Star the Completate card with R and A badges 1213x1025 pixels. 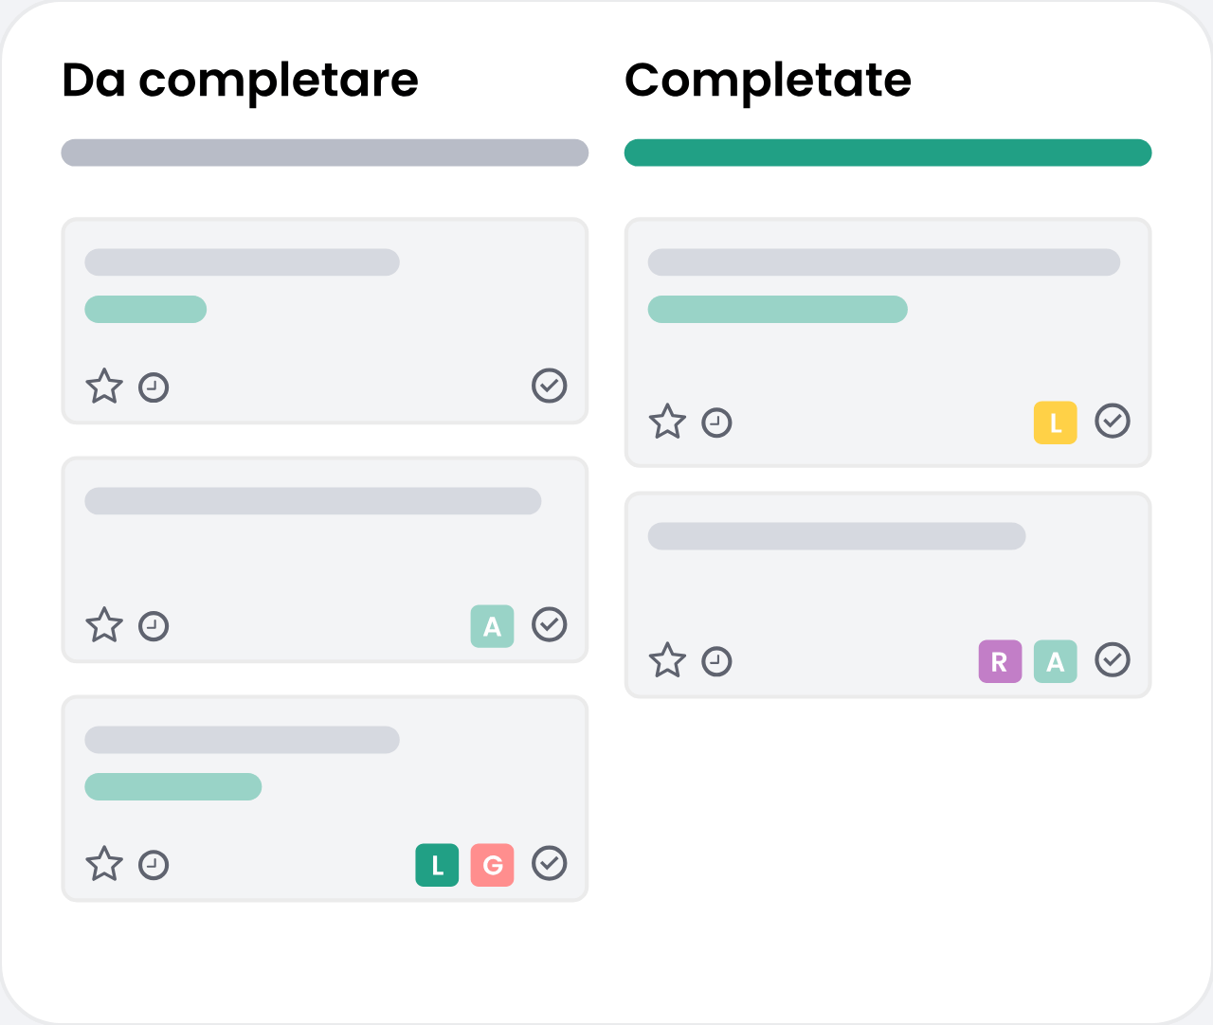pos(667,660)
